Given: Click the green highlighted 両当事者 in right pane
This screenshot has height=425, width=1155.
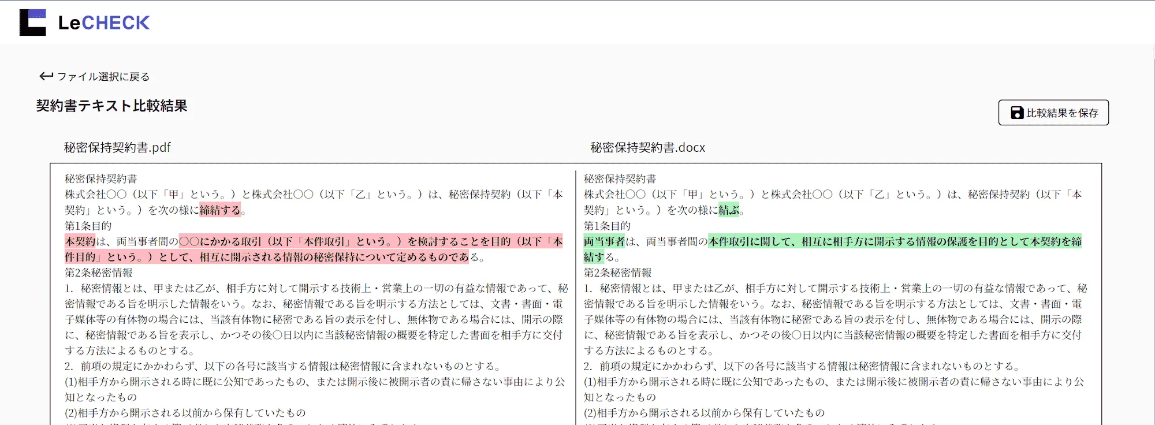Looking at the screenshot, I should point(604,241).
